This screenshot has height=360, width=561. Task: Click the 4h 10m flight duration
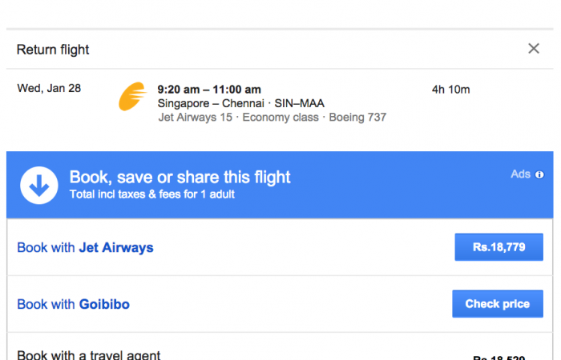[450, 90]
